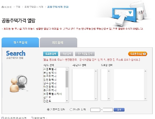Viewport: 155px width, 119px height.
Task: Click the 시/도 list scrollbar thumb
Action: [67, 79]
